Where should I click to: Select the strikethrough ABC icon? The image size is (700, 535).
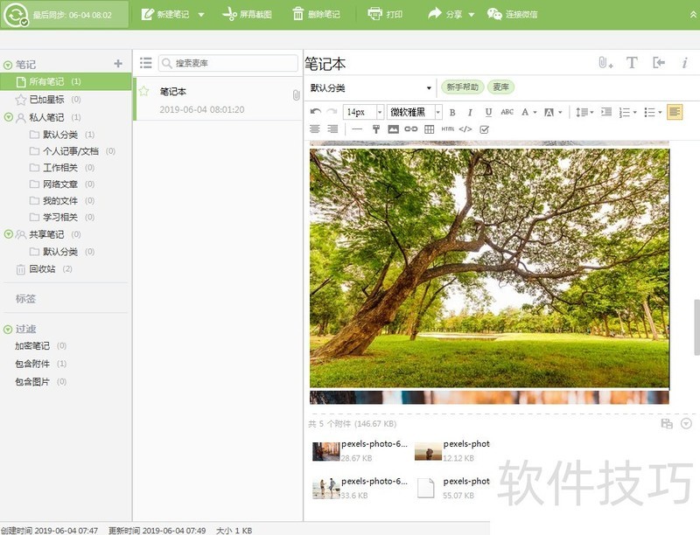pos(506,112)
